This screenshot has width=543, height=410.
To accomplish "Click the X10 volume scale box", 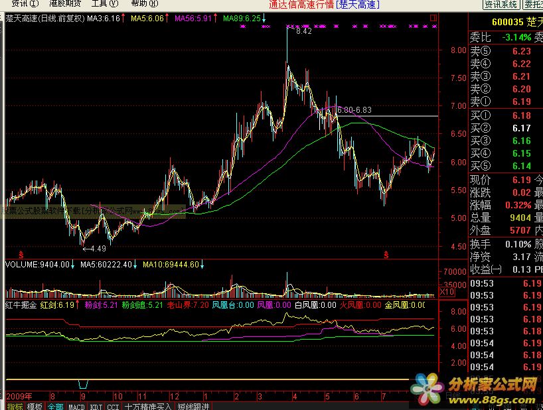I will pyautogui.click(x=447, y=292).
